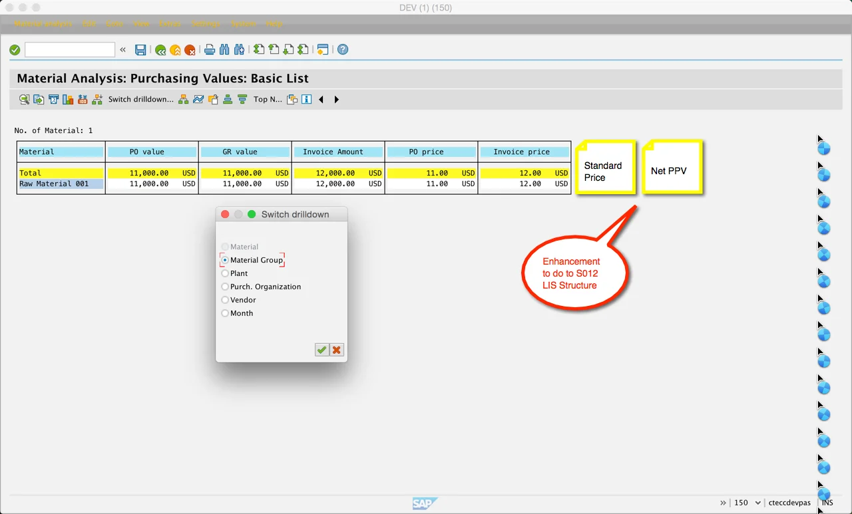
Task: Click the choose key figures icon
Action: coord(292,100)
